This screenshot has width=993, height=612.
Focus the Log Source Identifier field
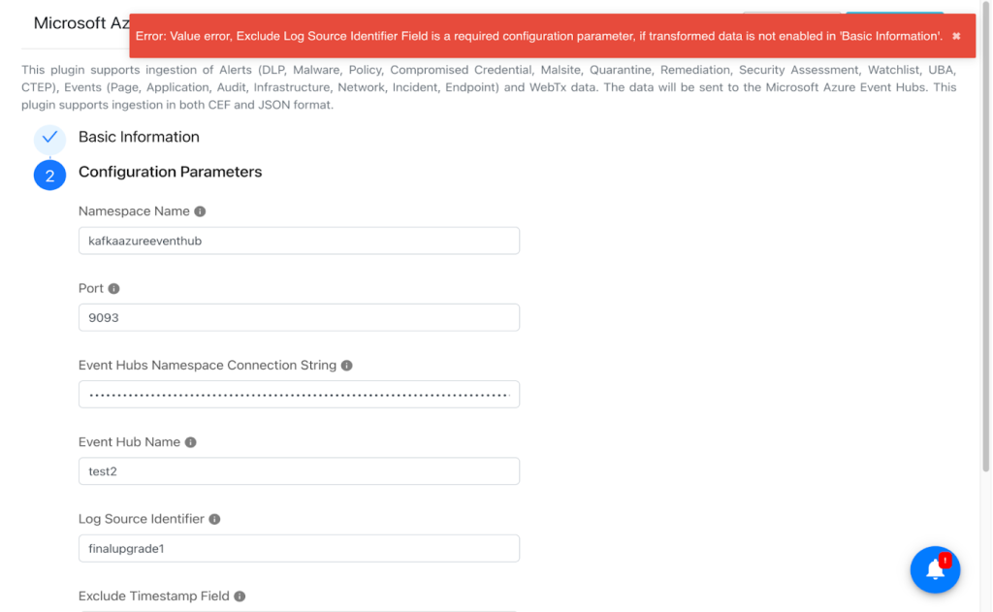(299, 548)
